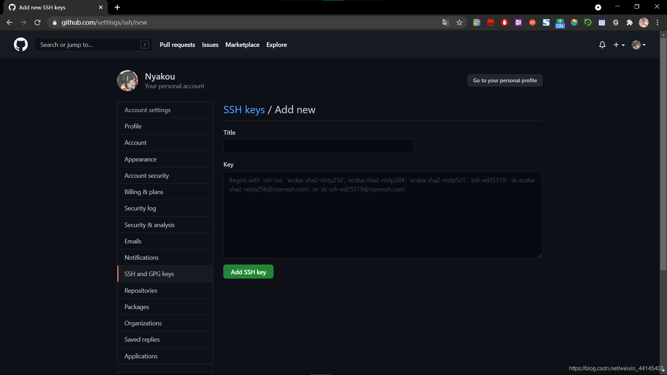This screenshot has height=375, width=667.
Task: Click inside the Key text area
Action: click(382, 222)
